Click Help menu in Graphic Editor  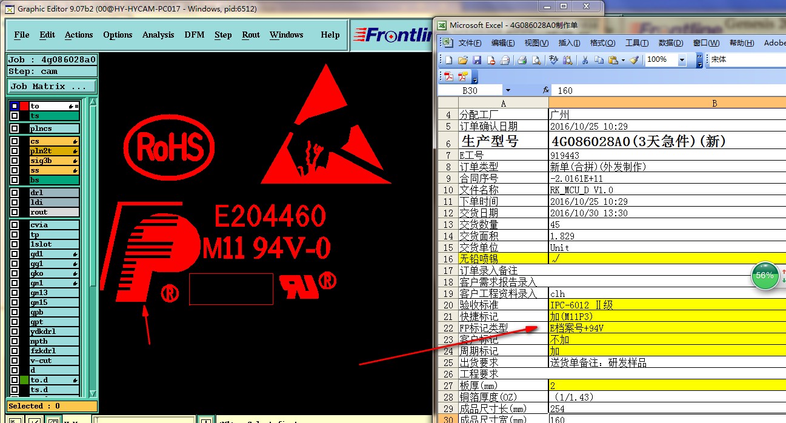[330, 35]
